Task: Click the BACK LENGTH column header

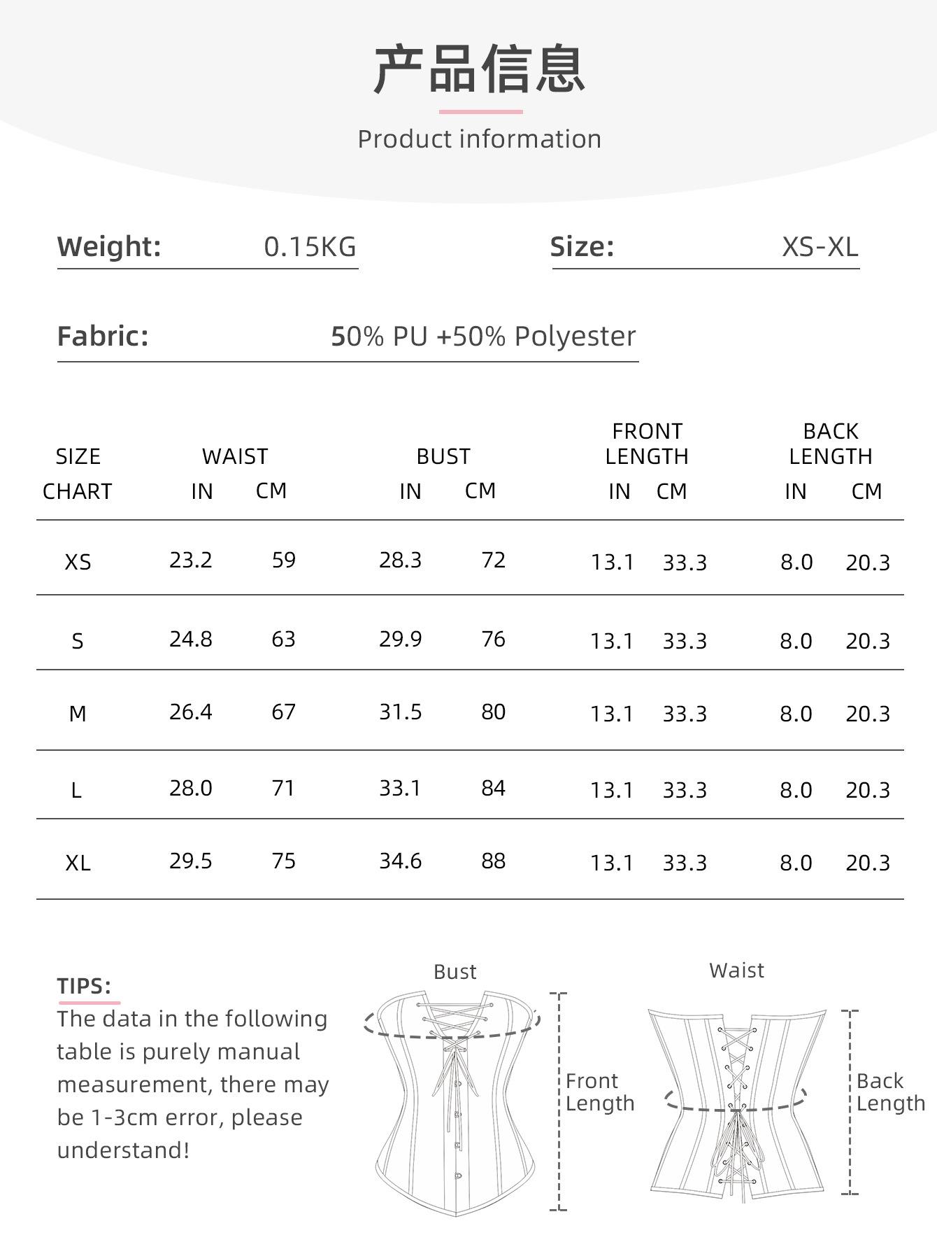Action: pyautogui.click(x=831, y=444)
